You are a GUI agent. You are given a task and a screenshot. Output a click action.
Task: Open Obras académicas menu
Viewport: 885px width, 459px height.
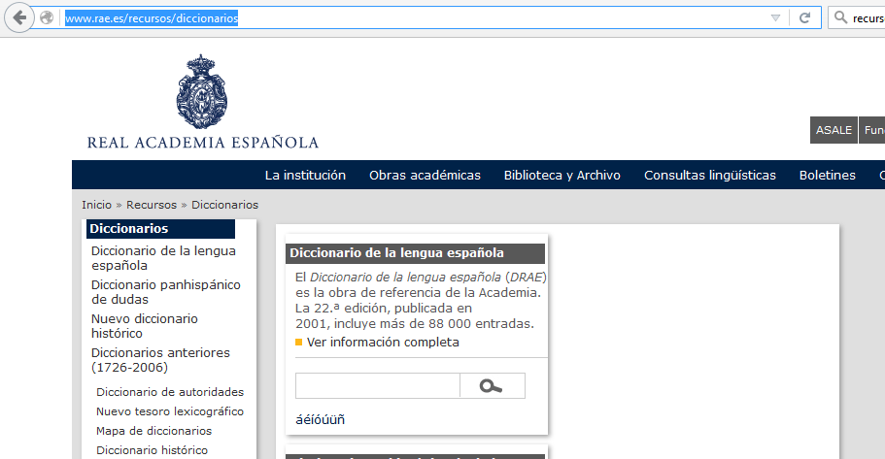click(x=425, y=176)
